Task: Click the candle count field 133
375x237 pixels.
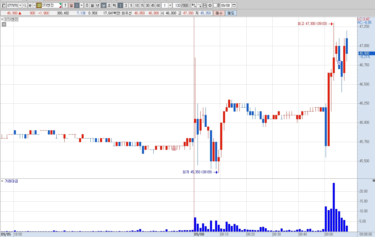Action: pos(177,5)
